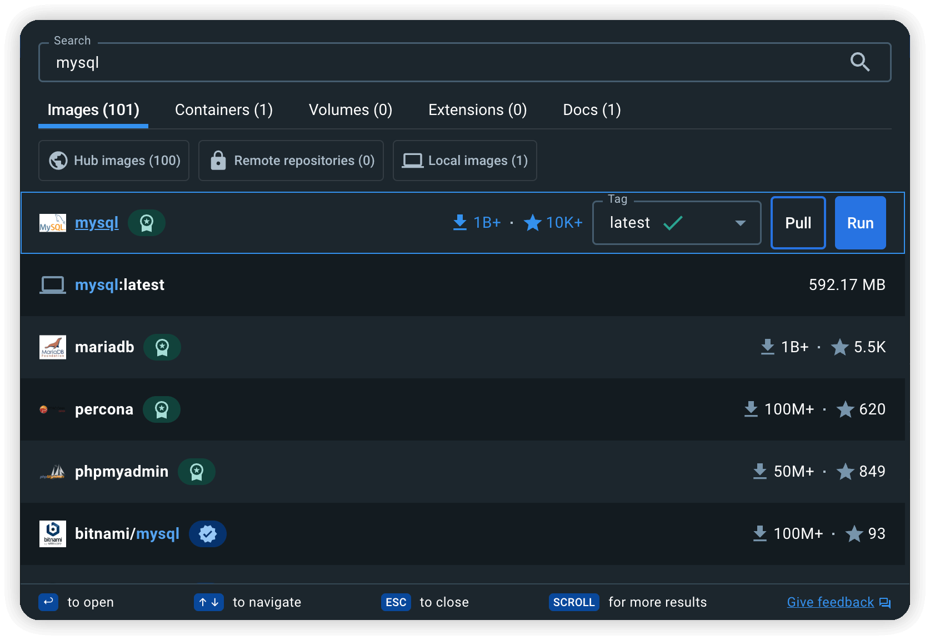Click the phpMyAdmin sailboat logo
The width and height of the screenshot is (930, 640).
[x=53, y=472]
